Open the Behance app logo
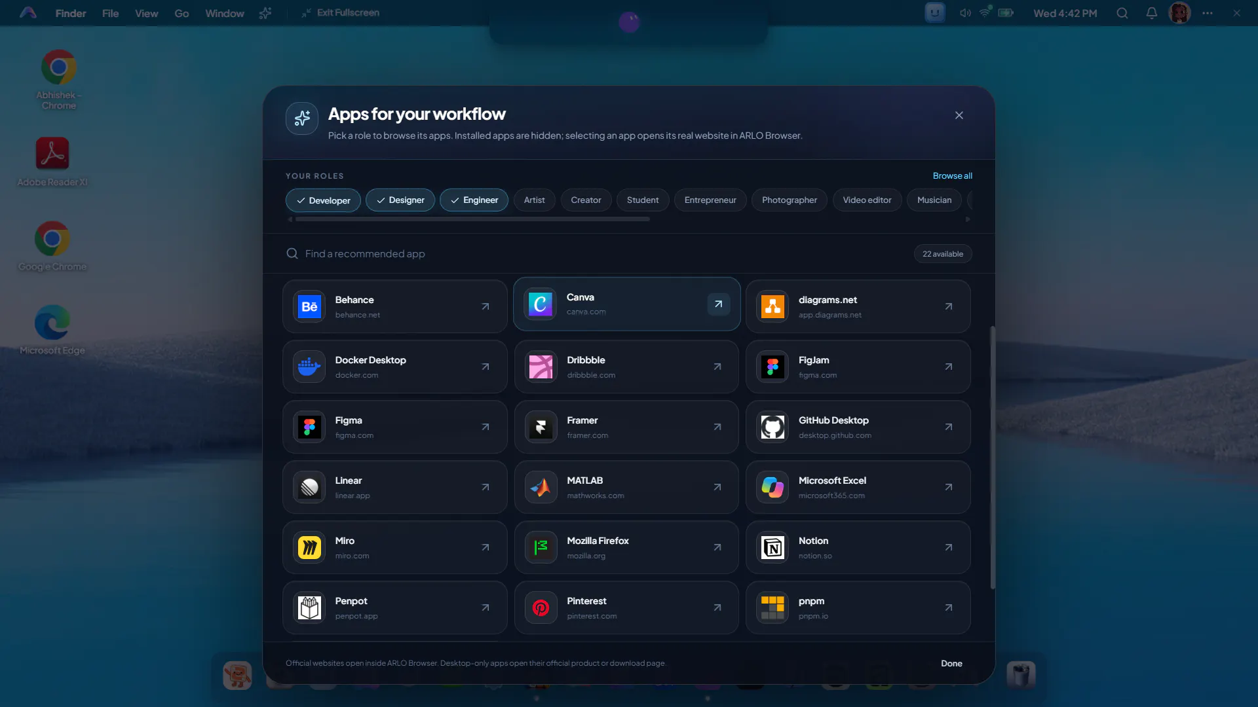 (309, 306)
